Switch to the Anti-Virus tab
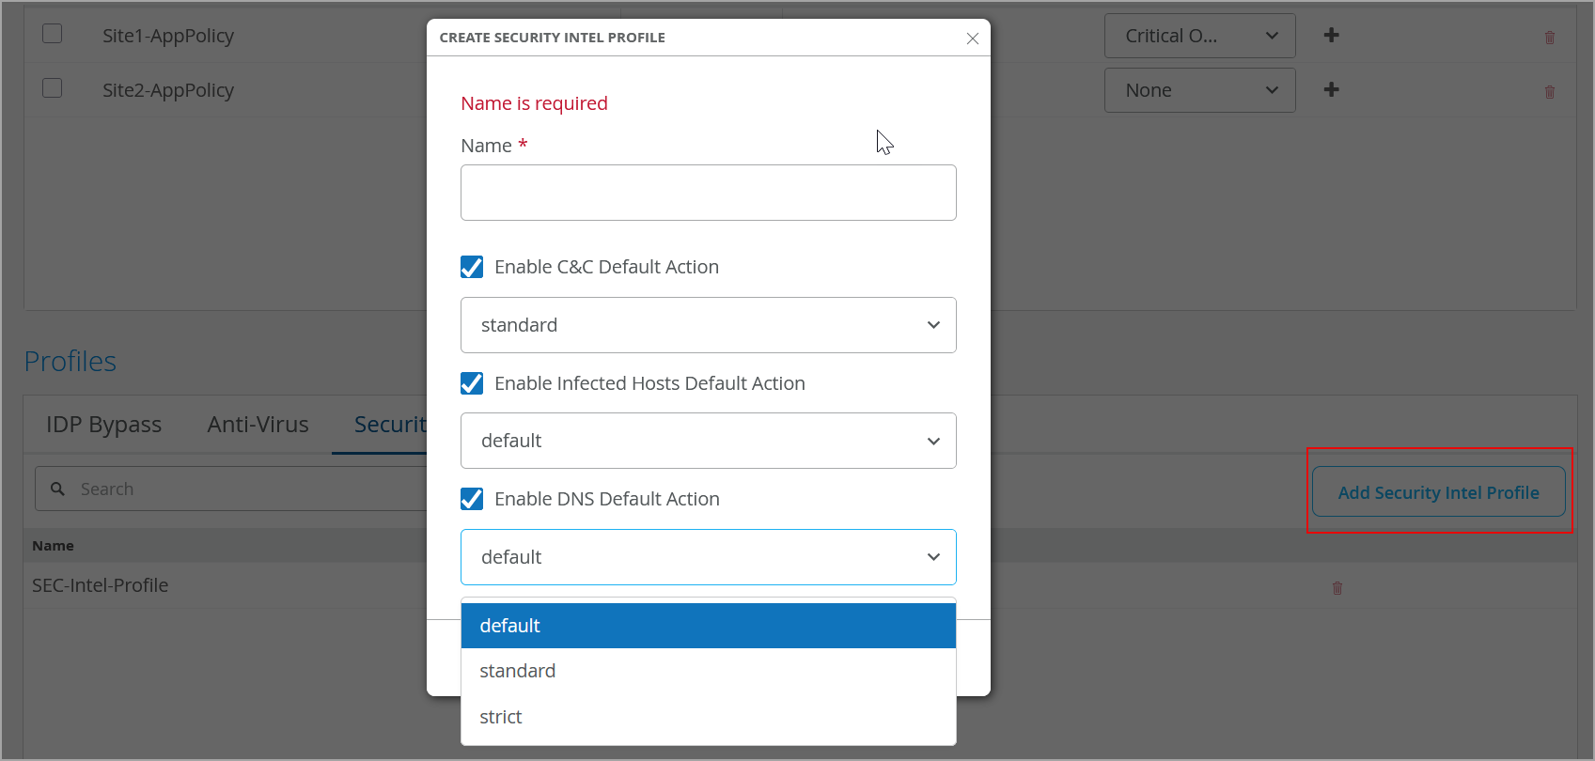This screenshot has width=1595, height=761. point(258,425)
